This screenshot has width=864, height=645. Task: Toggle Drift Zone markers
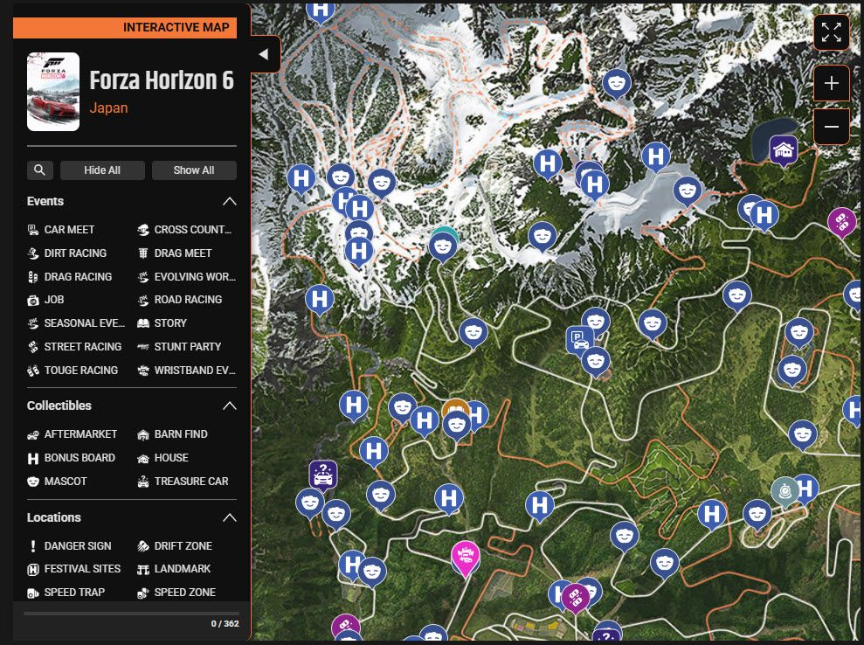(x=175, y=545)
